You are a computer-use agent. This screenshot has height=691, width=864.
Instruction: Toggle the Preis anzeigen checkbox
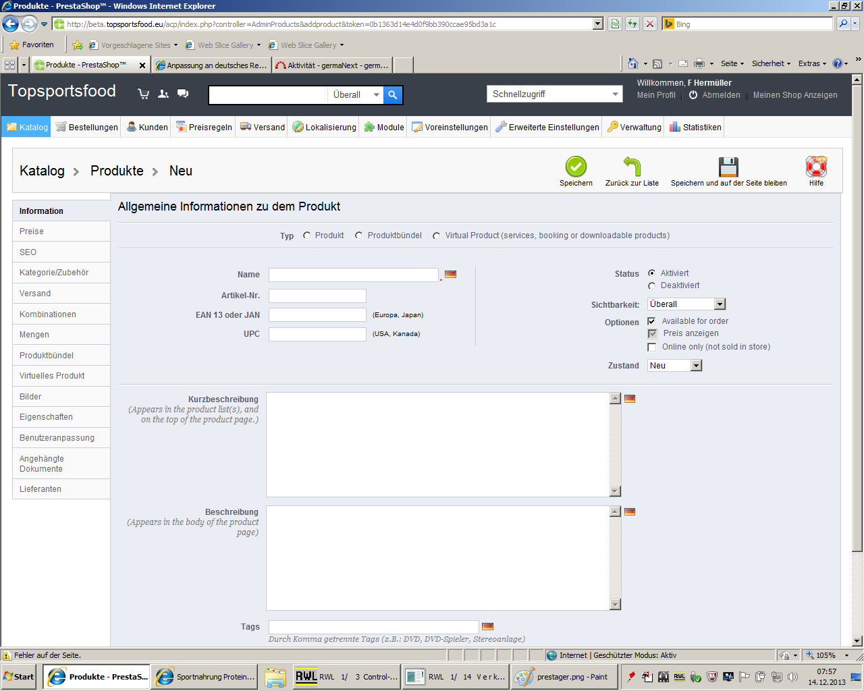coord(652,333)
